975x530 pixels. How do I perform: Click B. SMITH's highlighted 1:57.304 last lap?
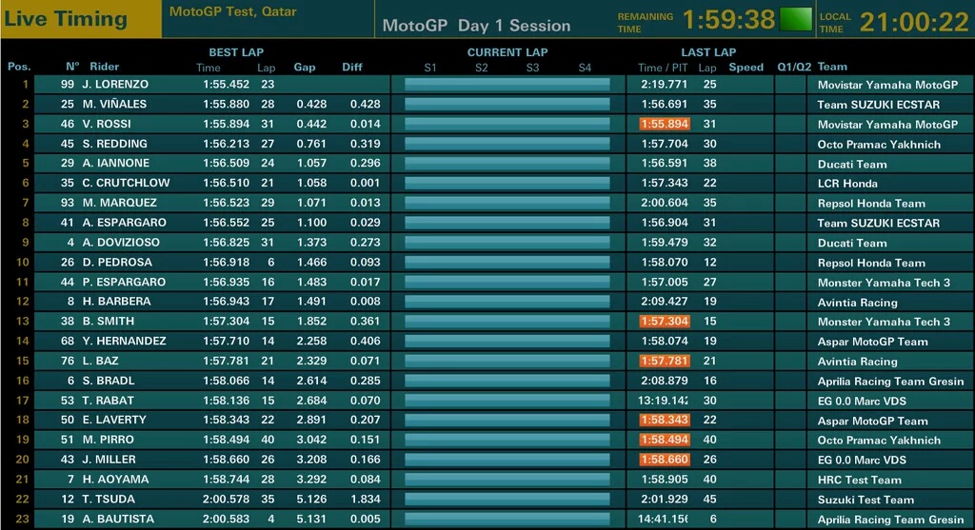pos(665,322)
